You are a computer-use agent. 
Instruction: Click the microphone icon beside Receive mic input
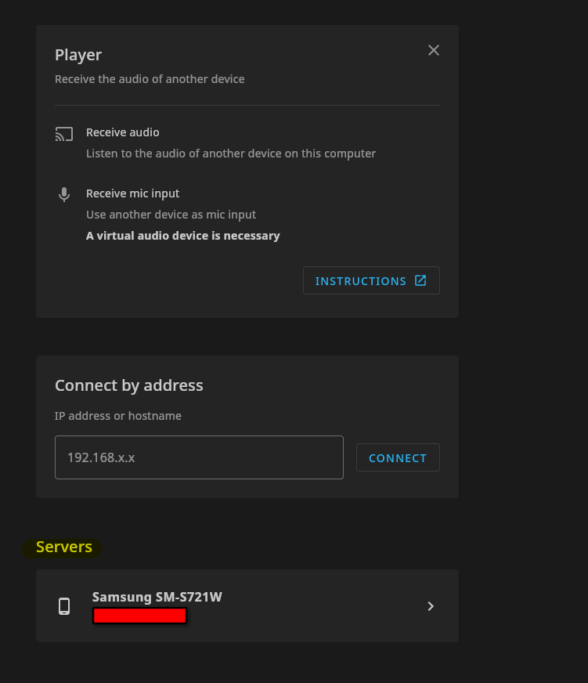coord(64,194)
